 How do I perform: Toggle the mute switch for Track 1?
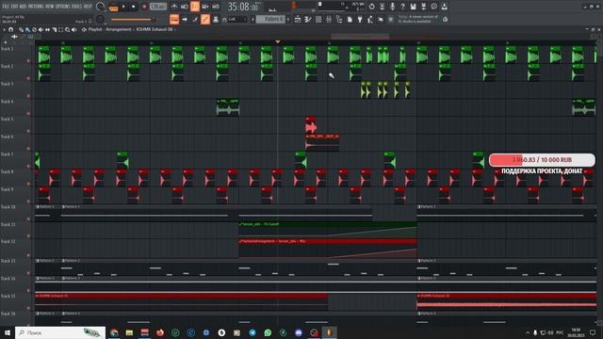pyautogui.click(x=28, y=60)
